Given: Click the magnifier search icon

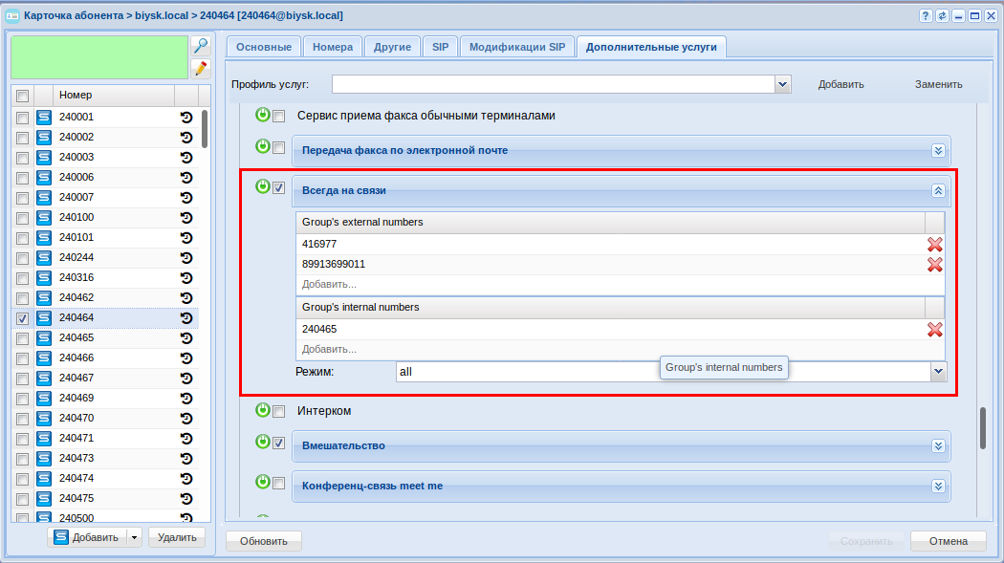Looking at the screenshot, I should pos(200,45).
